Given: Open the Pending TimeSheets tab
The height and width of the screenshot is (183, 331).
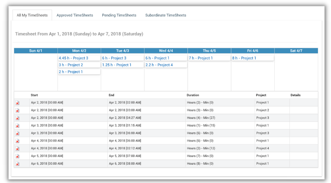Looking at the screenshot, I should pos(119,15).
